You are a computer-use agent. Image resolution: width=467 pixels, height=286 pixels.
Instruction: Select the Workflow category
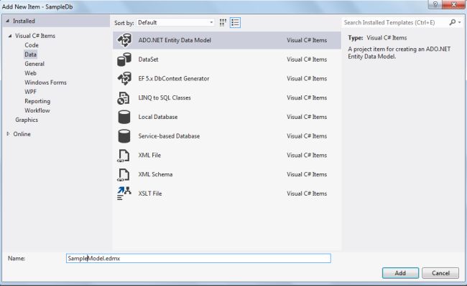tap(37, 110)
